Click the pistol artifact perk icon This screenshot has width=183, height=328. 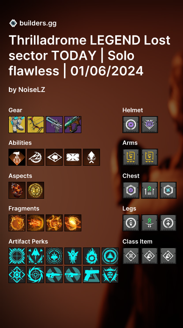click(x=91, y=275)
